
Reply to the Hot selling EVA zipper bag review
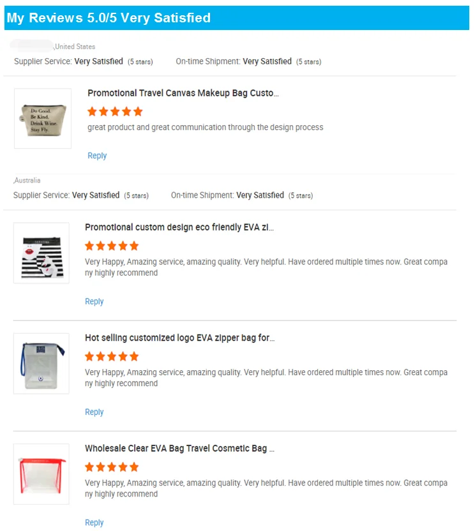94,412
